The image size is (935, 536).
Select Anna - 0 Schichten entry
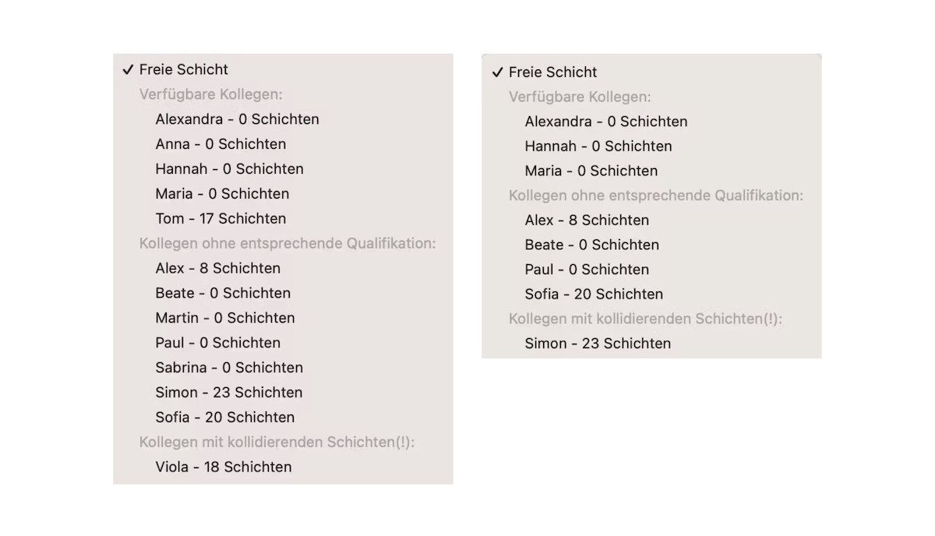tap(221, 144)
